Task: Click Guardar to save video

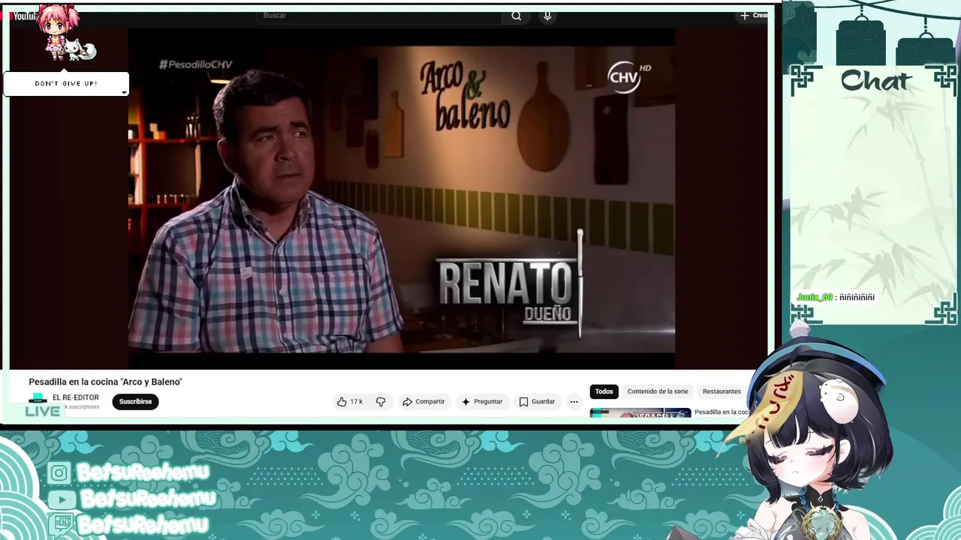Action: (x=538, y=402)
